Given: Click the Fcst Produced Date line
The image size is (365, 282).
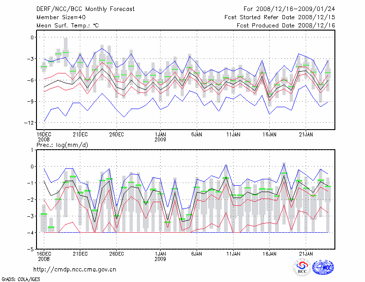Looking at the screenshot, I should coord(286,26).
